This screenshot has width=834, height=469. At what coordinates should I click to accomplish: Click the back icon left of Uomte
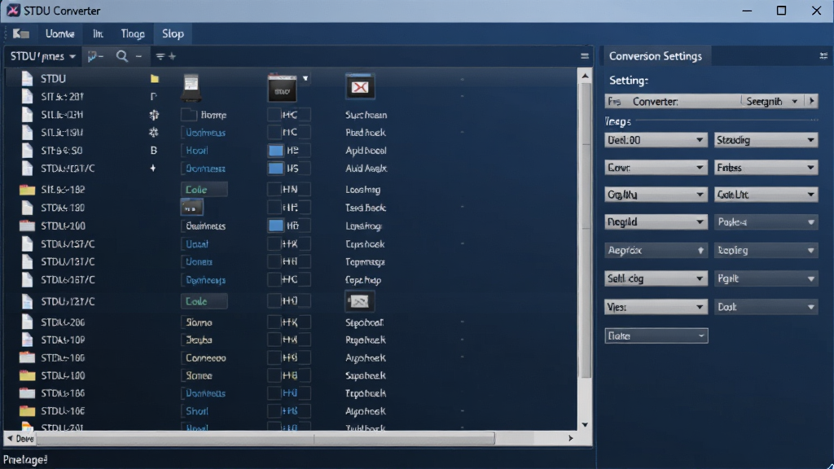coord(20,33)
